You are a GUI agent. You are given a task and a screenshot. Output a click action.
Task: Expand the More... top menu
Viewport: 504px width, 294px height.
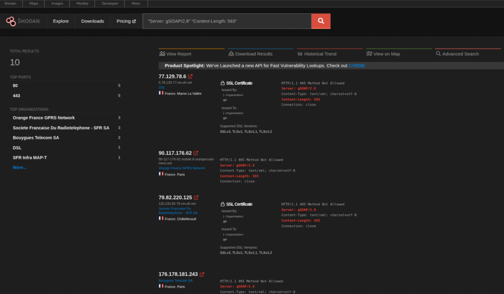coord(136,3)
